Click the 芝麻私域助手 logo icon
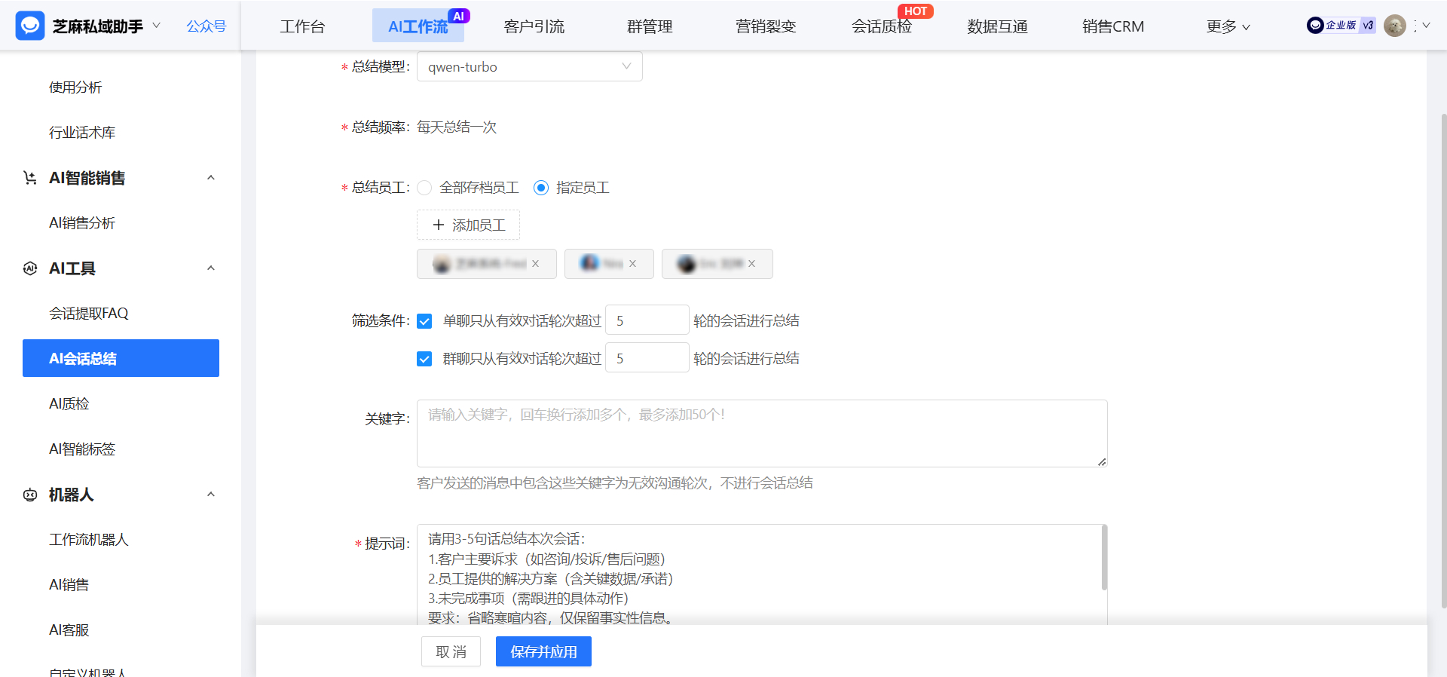This screenshot has height=677, width=1447. coord(30,26)
